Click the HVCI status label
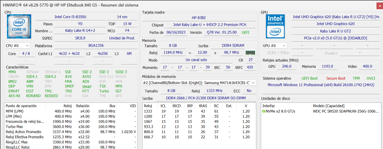 [x=371, y=78]
